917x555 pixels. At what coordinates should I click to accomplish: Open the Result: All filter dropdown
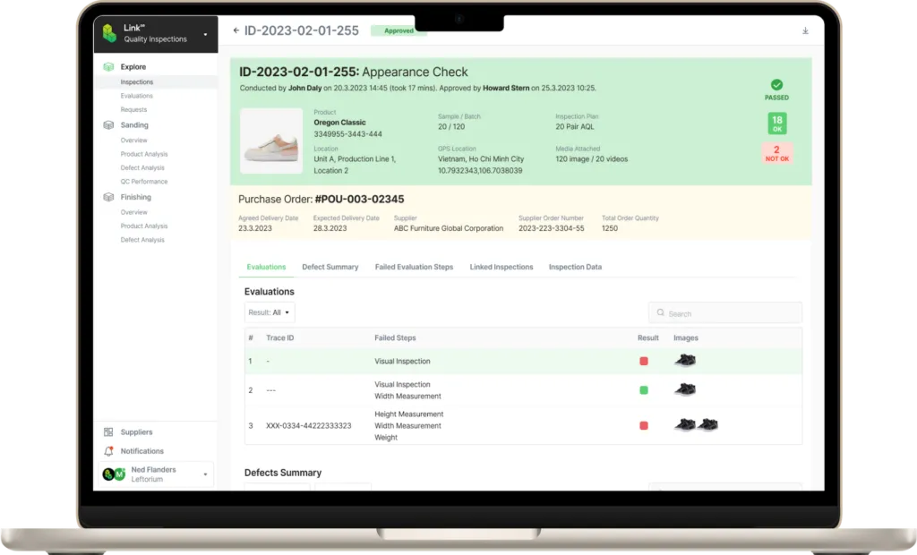(270, 312)
